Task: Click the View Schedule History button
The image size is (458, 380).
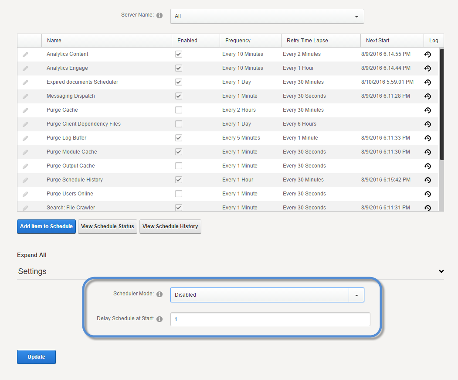Action: (x=170, y=226)
